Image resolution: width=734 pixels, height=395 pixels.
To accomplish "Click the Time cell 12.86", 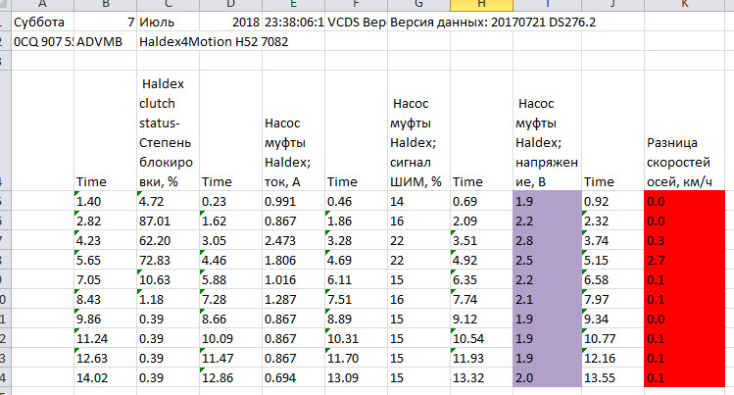I will pyautogui.click(x=230, y=377).
